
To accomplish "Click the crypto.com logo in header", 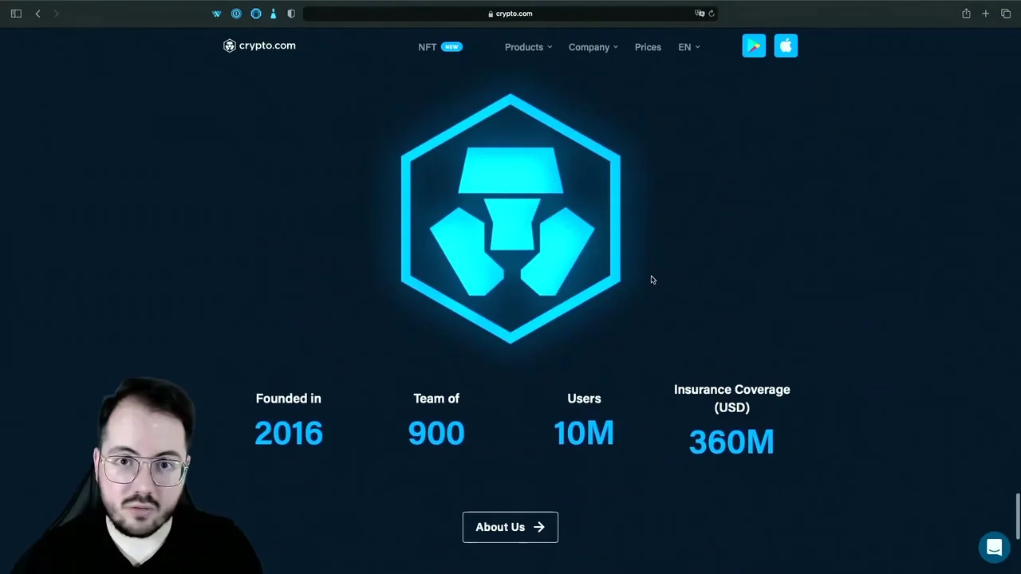I will tap(259, 45).
